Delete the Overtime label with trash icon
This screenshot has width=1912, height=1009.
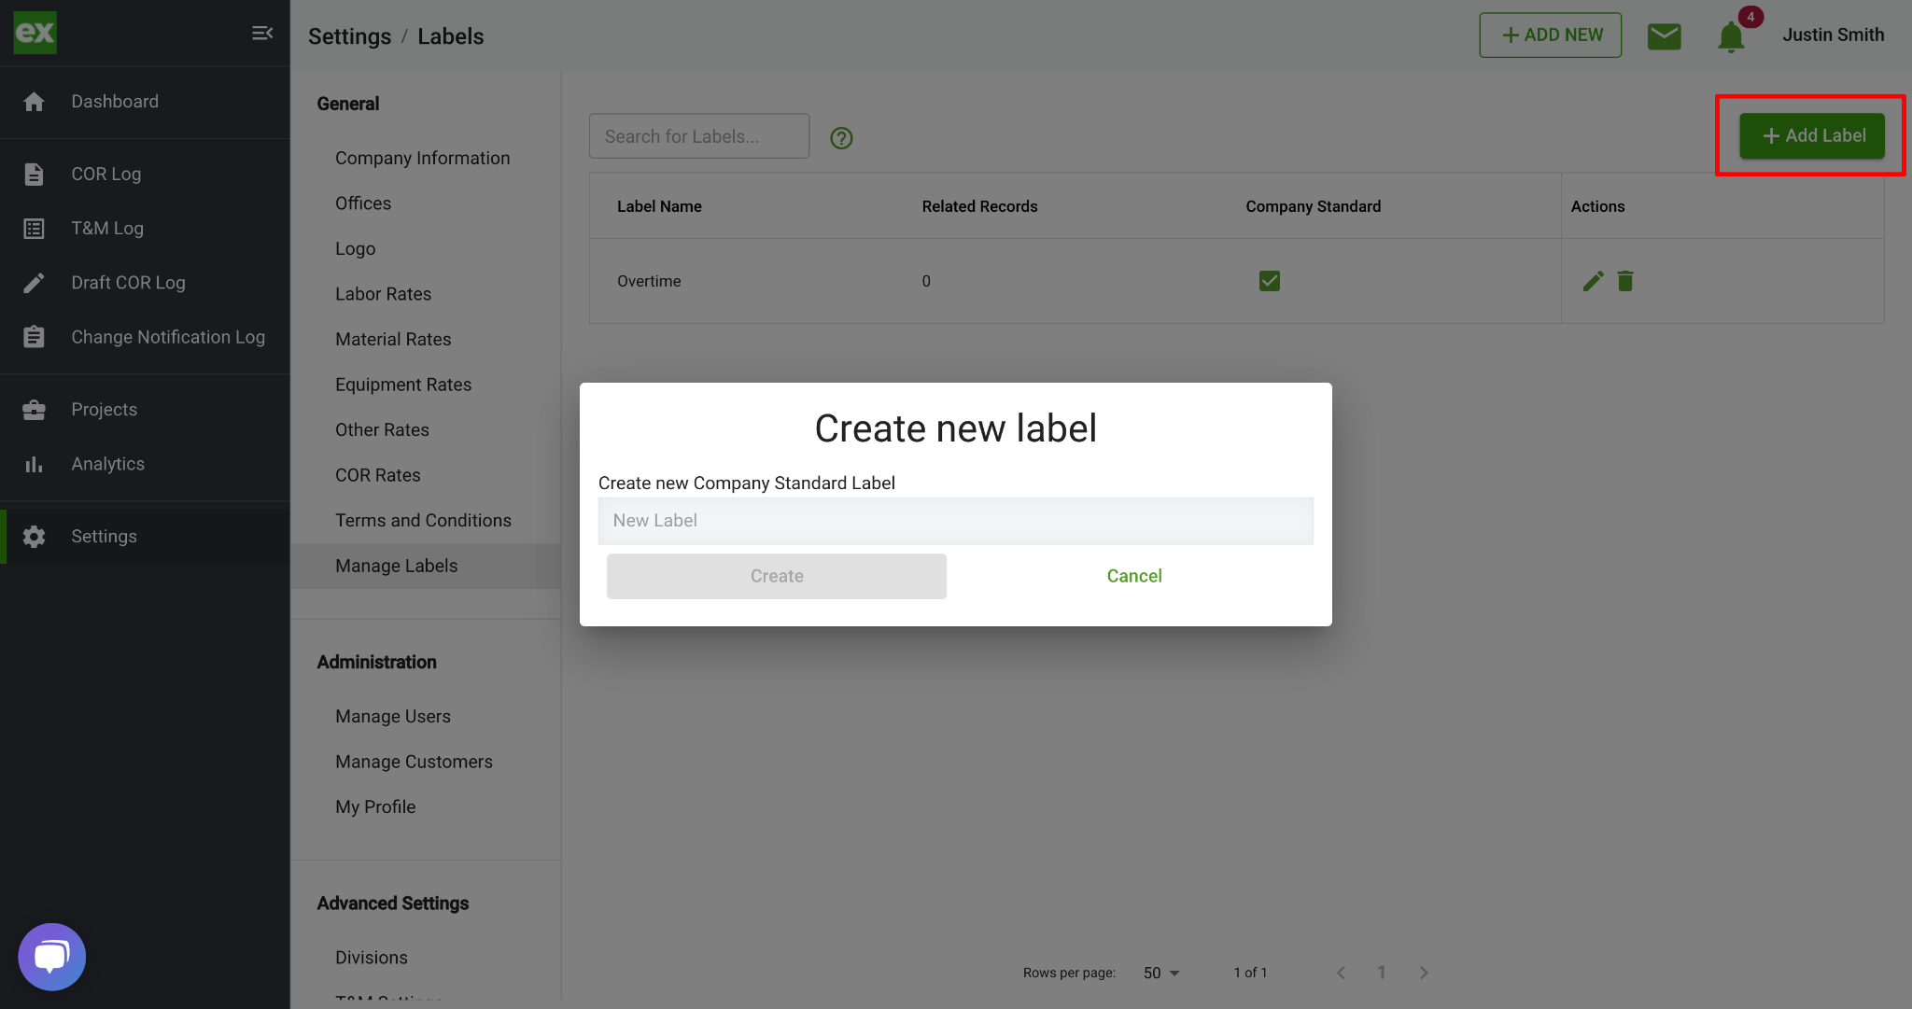click(x=1625, y=281)
